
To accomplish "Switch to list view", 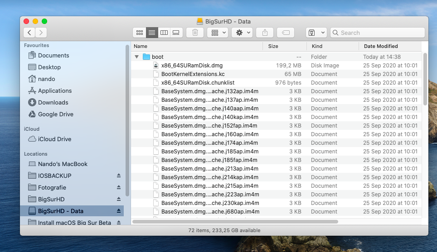I will click(x=152, y=33).
